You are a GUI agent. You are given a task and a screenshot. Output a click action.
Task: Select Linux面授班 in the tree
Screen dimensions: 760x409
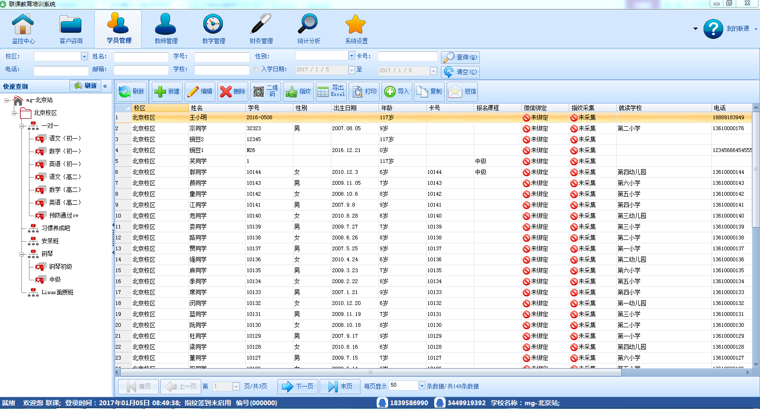[x=57, y=292]
